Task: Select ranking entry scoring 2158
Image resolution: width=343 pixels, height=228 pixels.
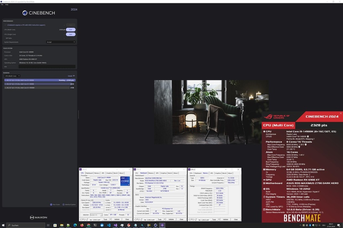Action: click(40, 88)
